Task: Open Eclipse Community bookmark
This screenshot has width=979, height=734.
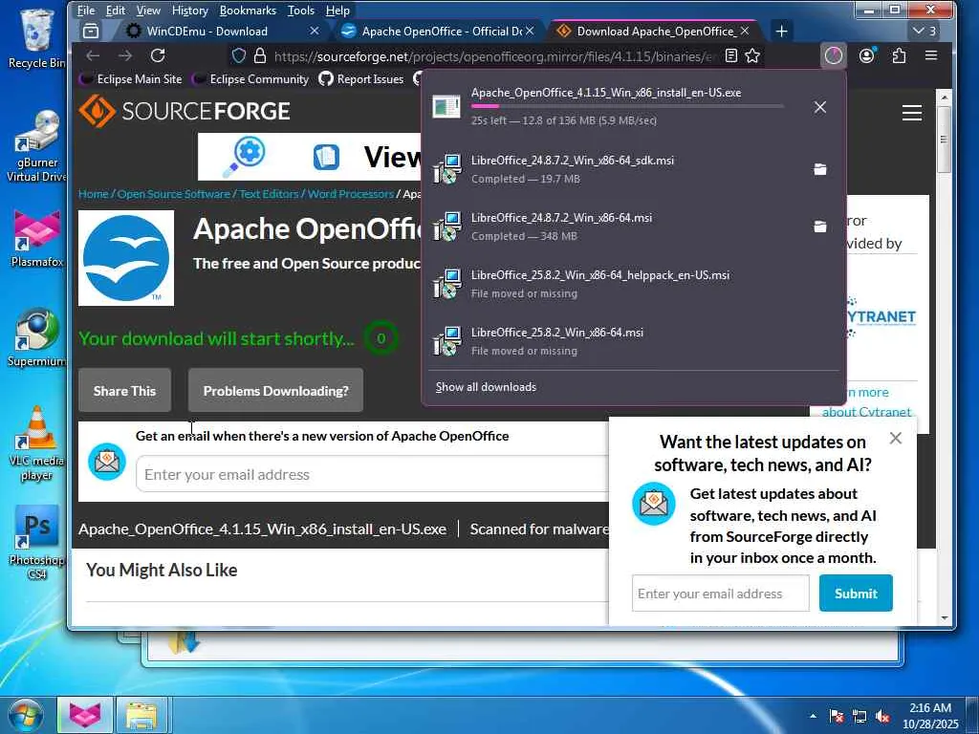Action: point(250,78)
